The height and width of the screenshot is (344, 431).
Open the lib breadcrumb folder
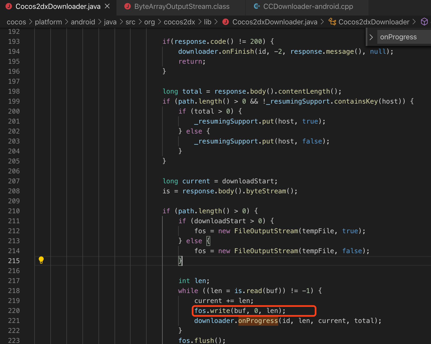coord(207,22)
